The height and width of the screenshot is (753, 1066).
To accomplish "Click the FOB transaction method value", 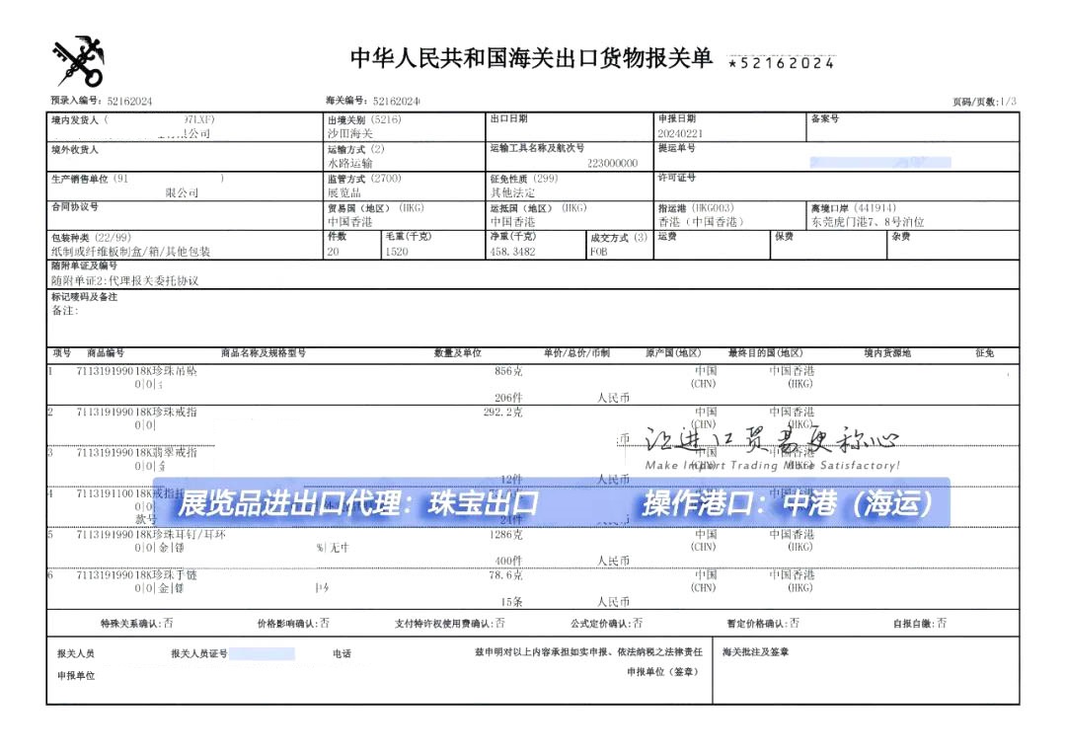I will [x=599, y=252].
